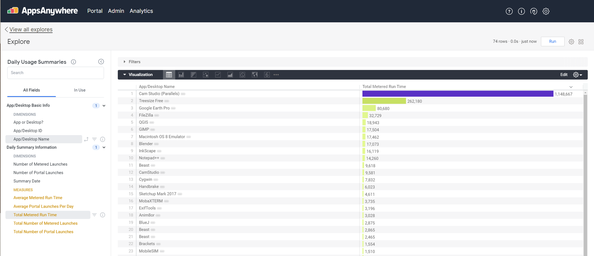Click the scrollbar up arrow

[x=585, y=92]
